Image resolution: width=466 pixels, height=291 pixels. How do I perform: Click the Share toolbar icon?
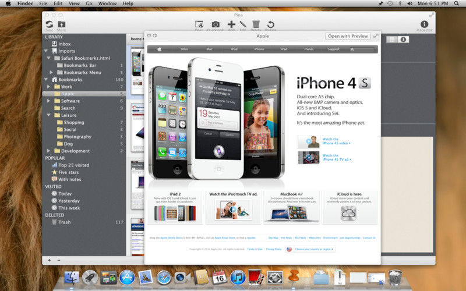click(x=62, y=24)
